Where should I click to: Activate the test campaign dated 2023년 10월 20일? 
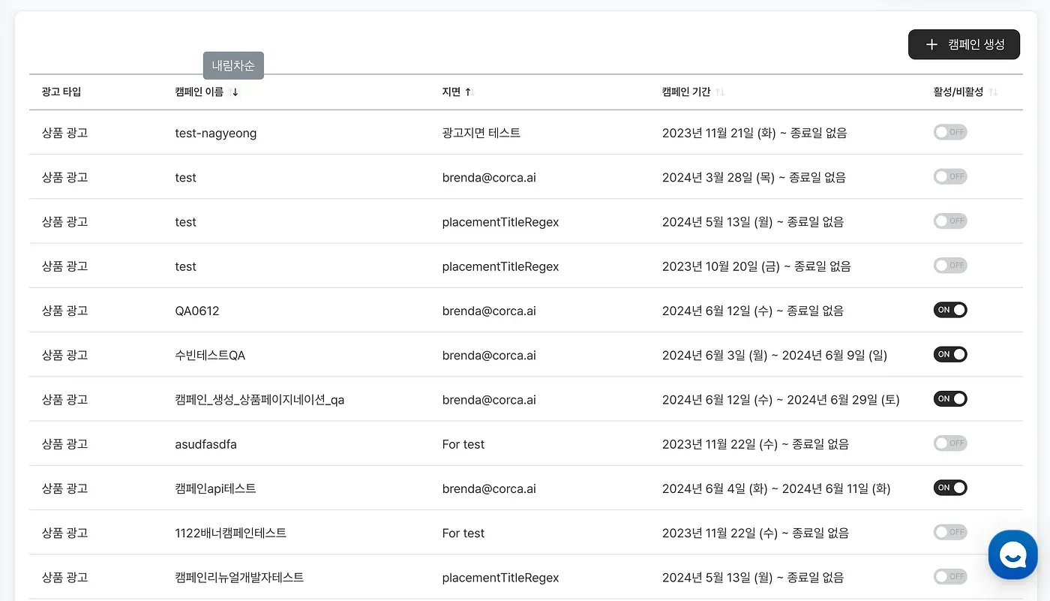tap(950, 266)
